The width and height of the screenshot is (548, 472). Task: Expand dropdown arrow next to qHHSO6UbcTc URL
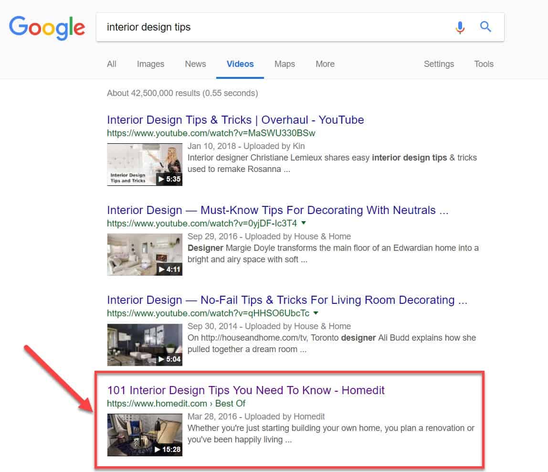(x=316, y=313)
